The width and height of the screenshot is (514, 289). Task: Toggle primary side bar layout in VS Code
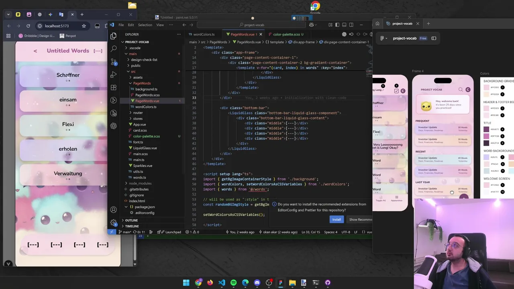pyautogui.click(x=337, y=25)
